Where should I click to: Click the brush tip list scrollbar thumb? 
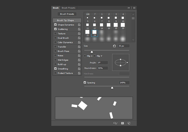[133, 18]
